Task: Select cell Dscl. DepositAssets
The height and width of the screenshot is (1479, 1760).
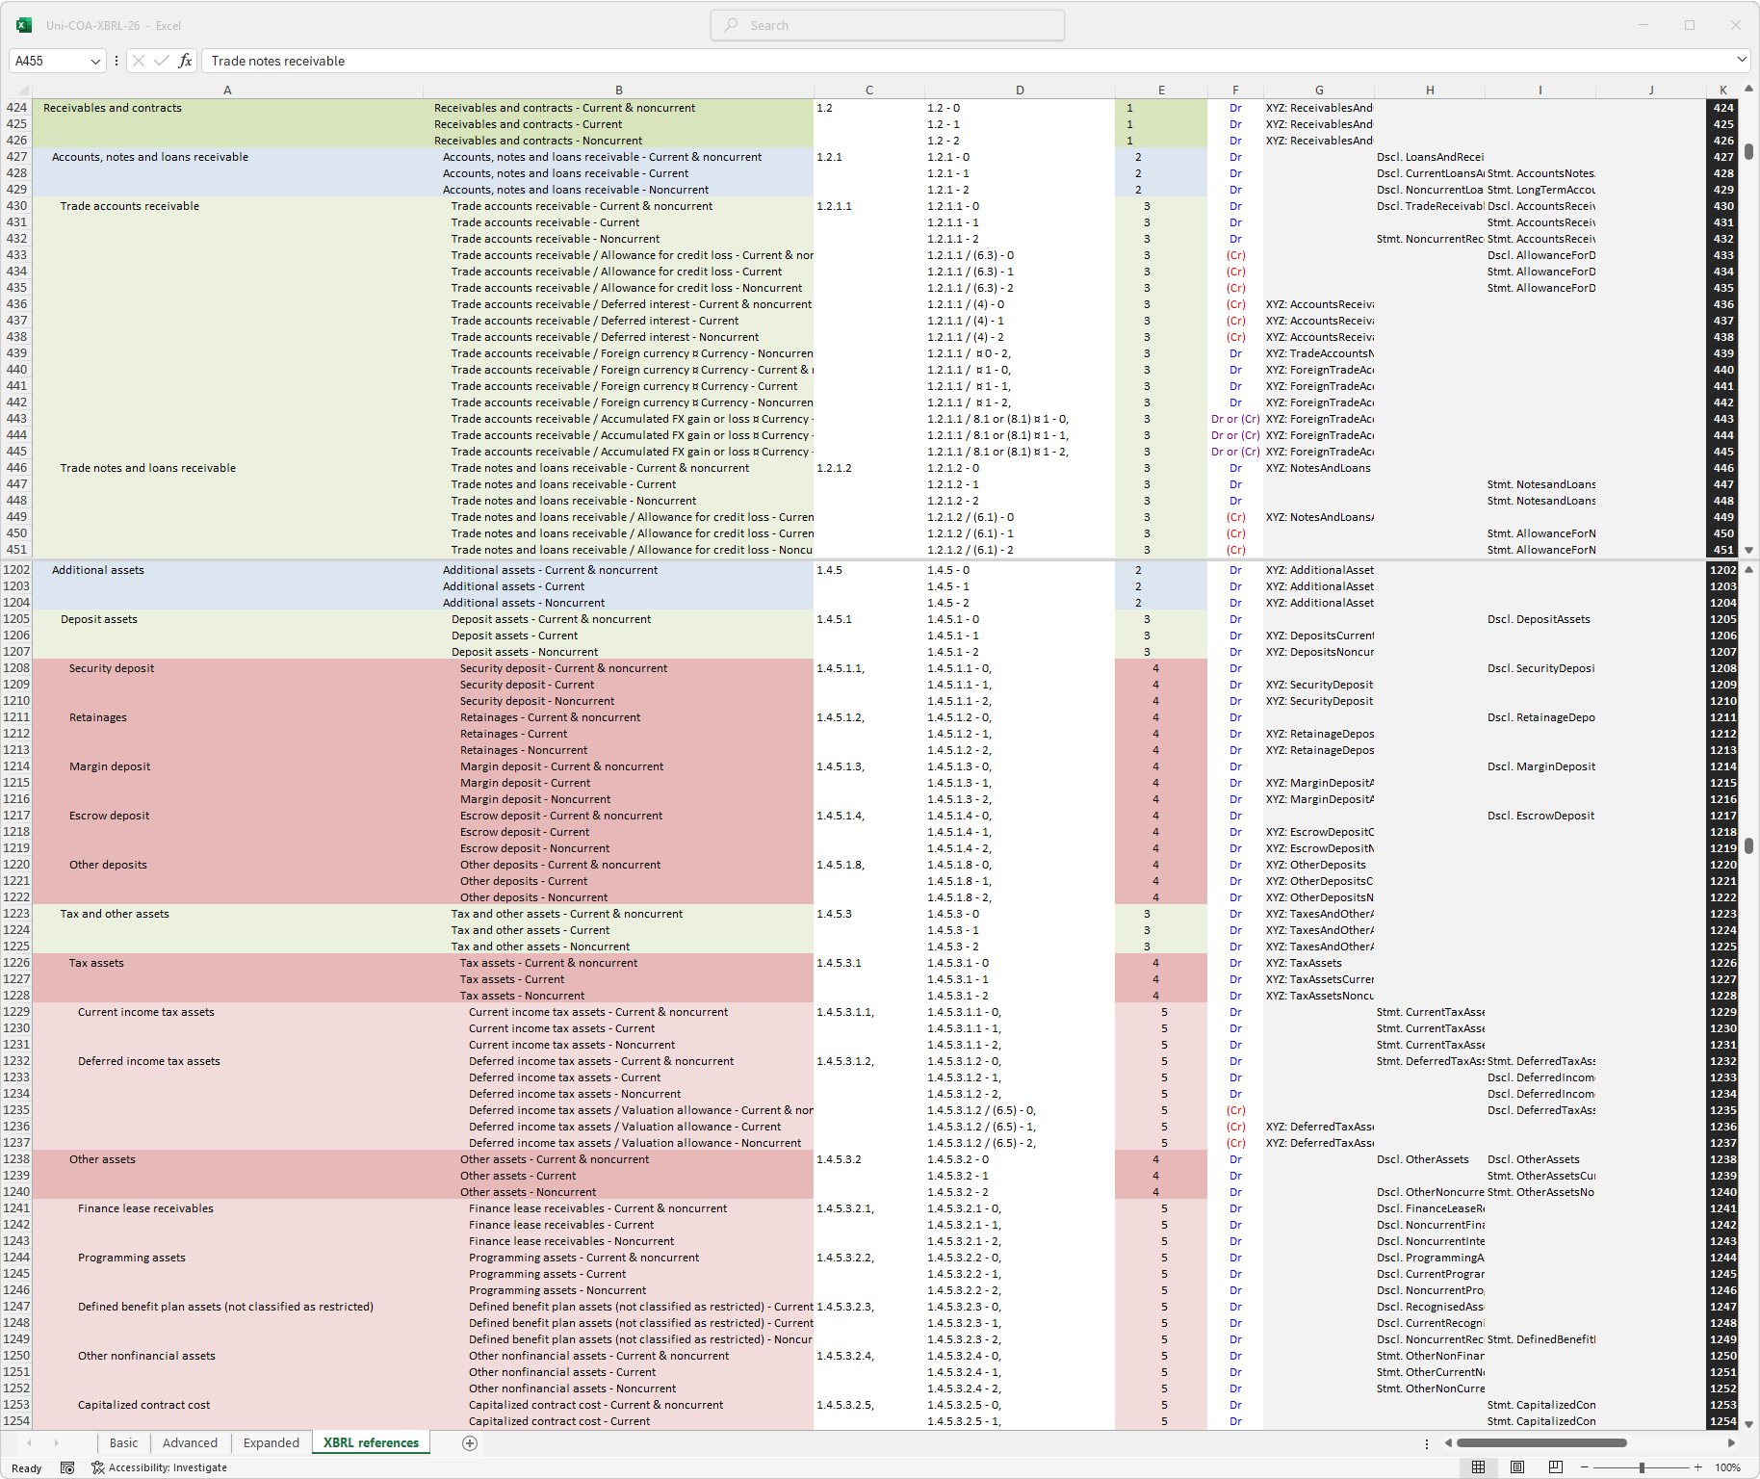Action: [1540, 619]
